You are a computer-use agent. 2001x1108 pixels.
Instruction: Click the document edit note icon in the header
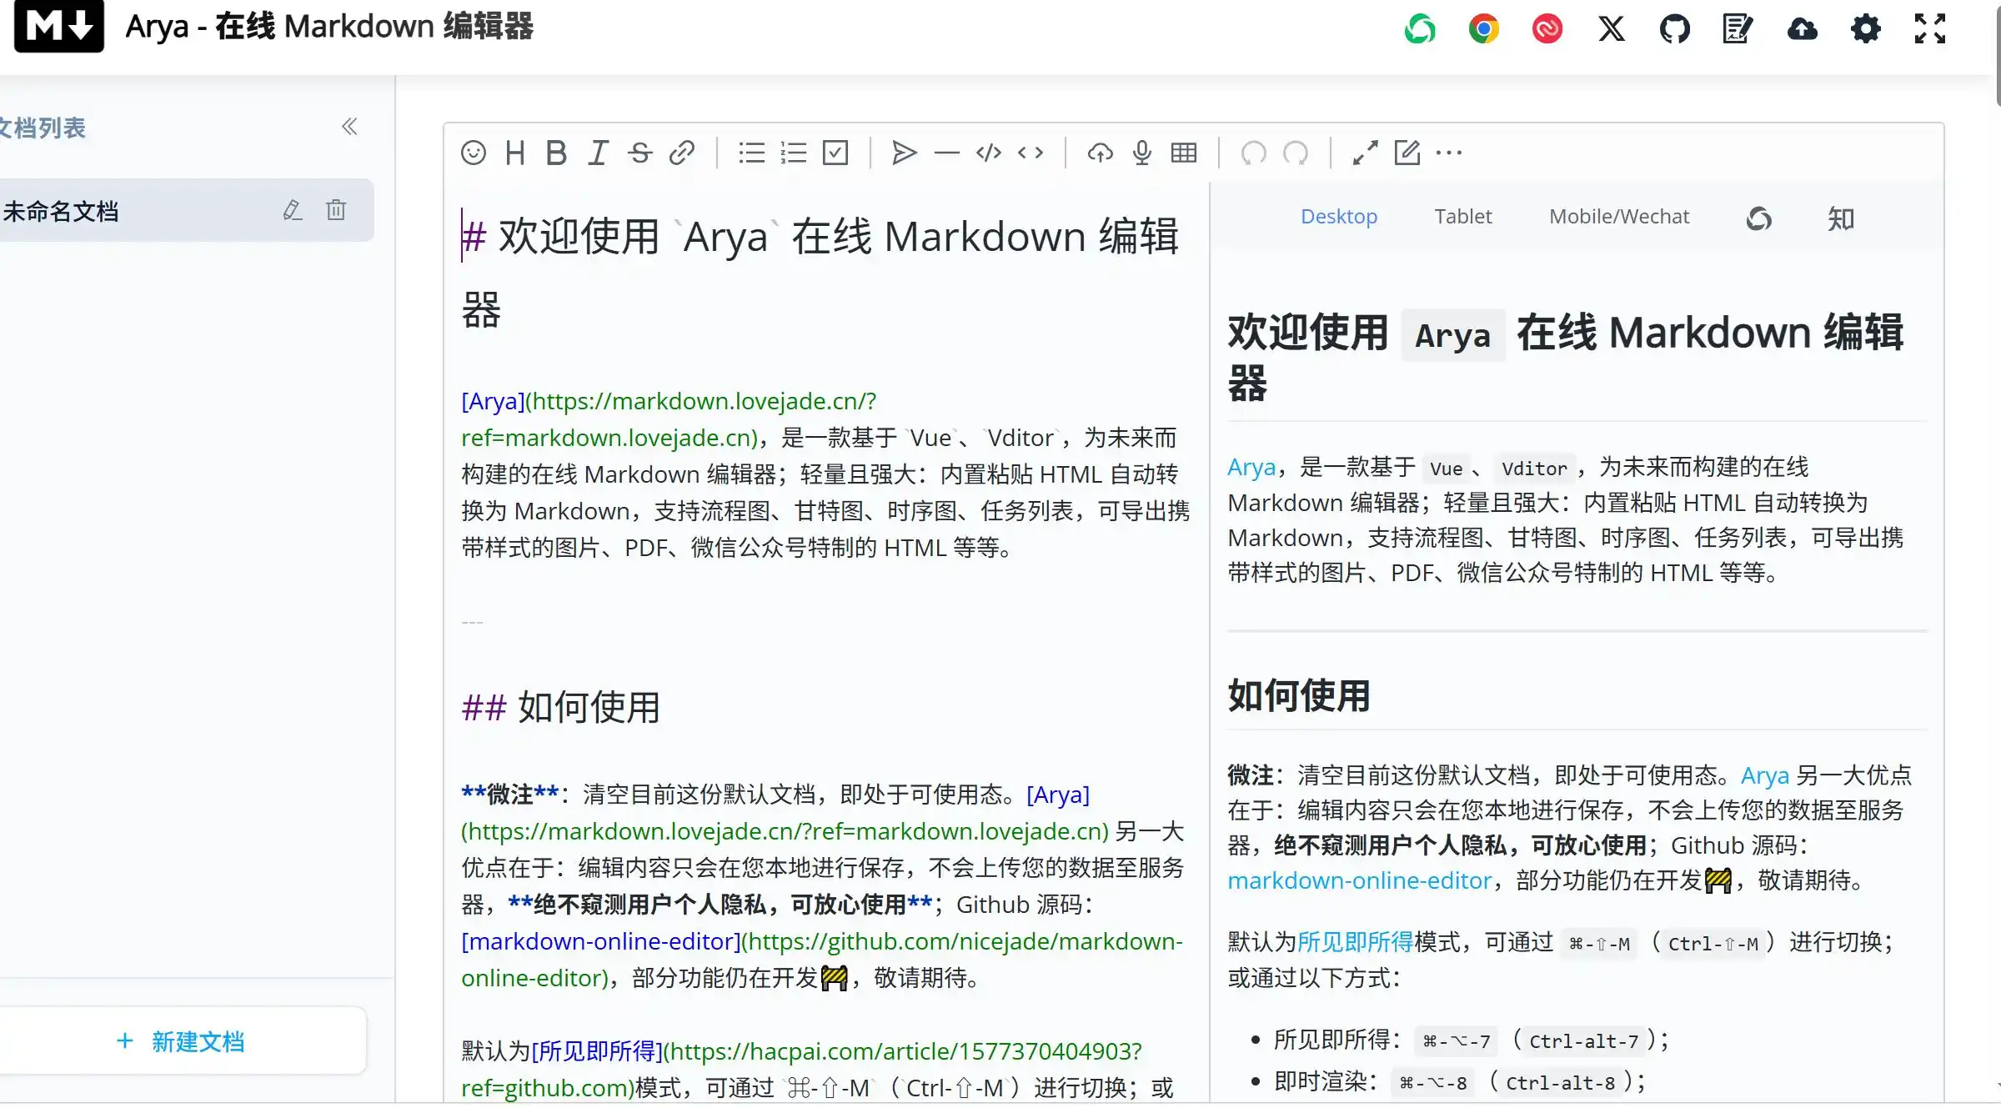coord(1738,29)
